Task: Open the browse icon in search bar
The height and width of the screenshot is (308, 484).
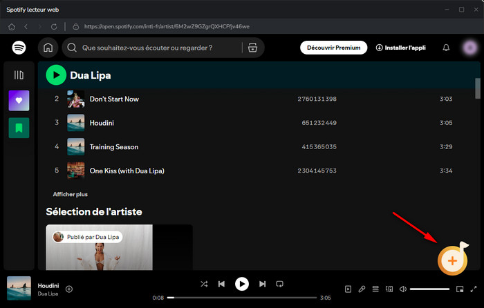Action: (x=252, y=48)
